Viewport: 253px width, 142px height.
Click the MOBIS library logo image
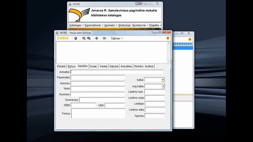tap(79, 15)
